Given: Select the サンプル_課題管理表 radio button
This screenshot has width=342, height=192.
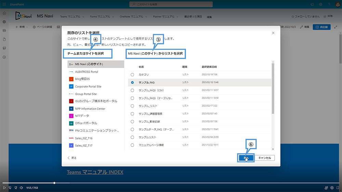Looking at the screenshot, I should (x=132, y=114).
